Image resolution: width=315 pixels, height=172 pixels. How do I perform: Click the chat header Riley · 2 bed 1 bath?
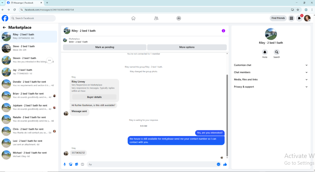click(x=84, y=31)
